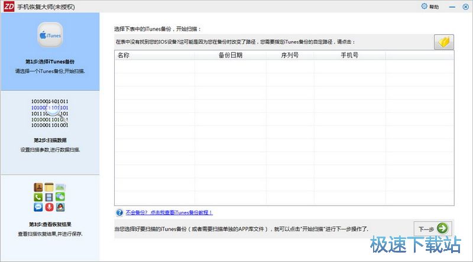Click the 帮助 help button
The image size is (473, 262).
click(434, 6)
